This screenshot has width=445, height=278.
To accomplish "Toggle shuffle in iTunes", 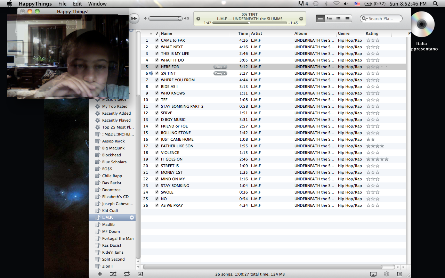I will pyautogui.click(x=113, y=274).
